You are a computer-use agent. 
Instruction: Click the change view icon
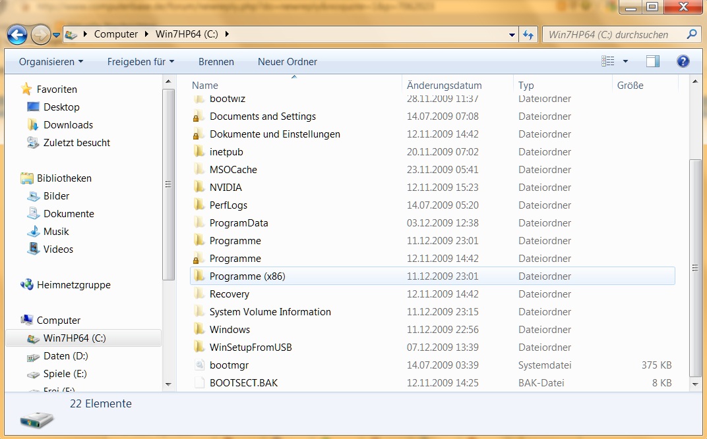tap(608, 61)
